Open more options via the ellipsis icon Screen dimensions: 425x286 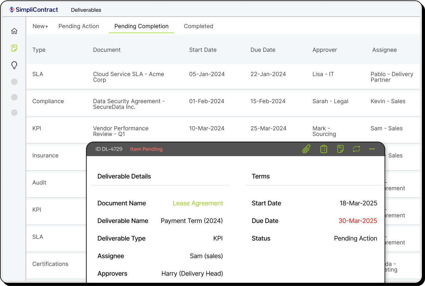[372, 149]
